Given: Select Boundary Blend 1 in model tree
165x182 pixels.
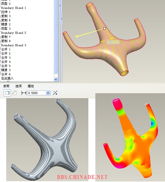Looking at the screenshot, I should click(x=14, y=8).
